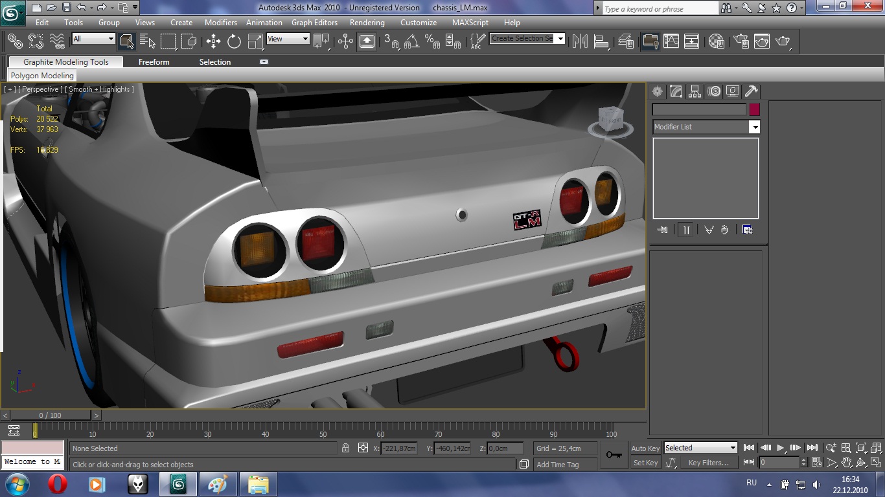The image size is (885, 497).
Task: Toggle the Selection Lock padlock
Action: point(345,448)
